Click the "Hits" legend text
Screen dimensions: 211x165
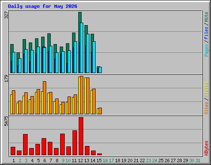[206, 17]
